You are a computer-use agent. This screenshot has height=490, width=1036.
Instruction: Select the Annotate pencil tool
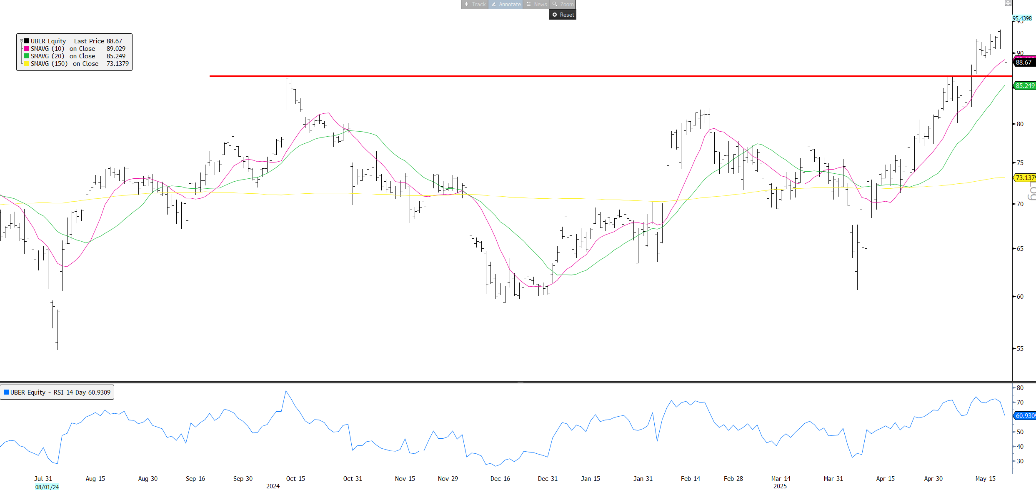506,4
